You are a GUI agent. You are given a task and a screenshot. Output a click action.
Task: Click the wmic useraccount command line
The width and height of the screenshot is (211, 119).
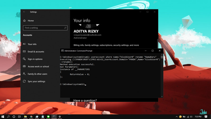(108, 57)
